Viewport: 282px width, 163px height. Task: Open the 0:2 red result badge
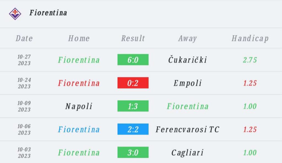pos(133,83)
